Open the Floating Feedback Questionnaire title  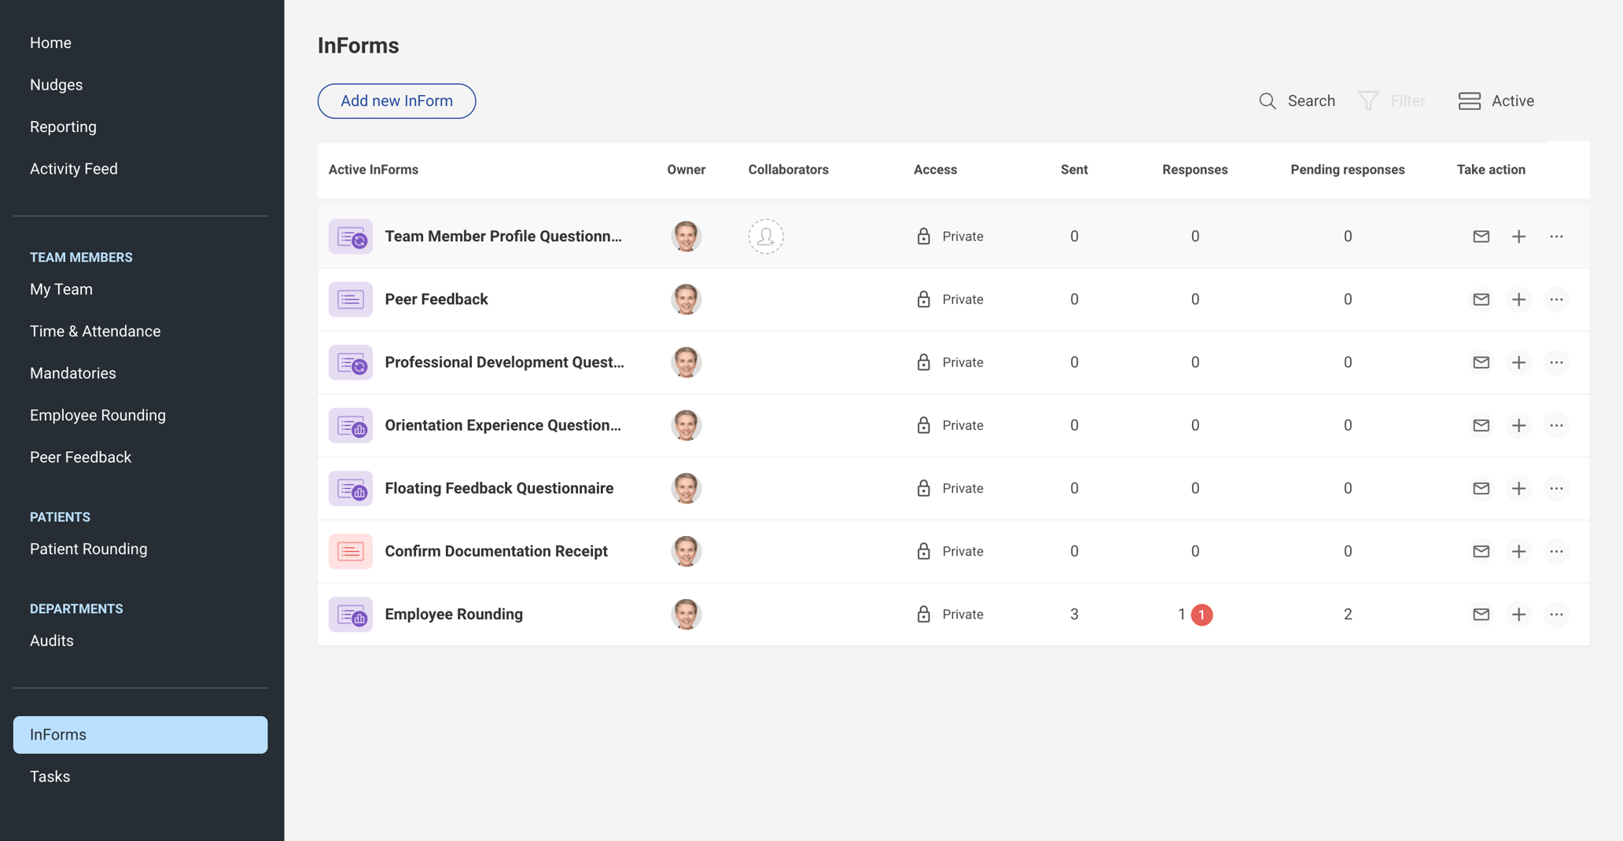pos(499,488)
